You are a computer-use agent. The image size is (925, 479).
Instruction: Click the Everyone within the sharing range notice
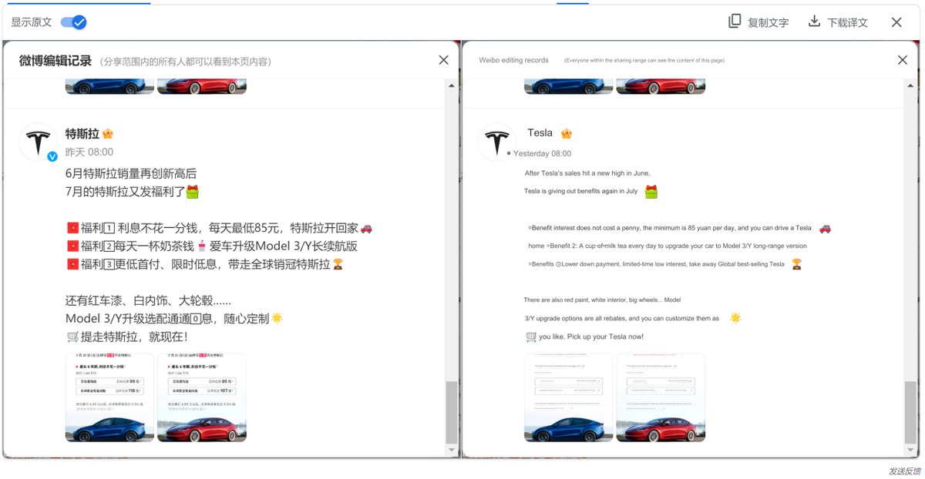tap(644, 60)
